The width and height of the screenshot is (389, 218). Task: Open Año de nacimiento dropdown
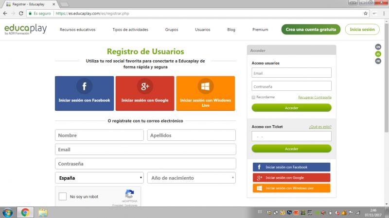coord(191,178)
